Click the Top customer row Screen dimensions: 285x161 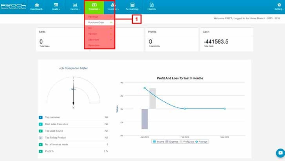73,117
